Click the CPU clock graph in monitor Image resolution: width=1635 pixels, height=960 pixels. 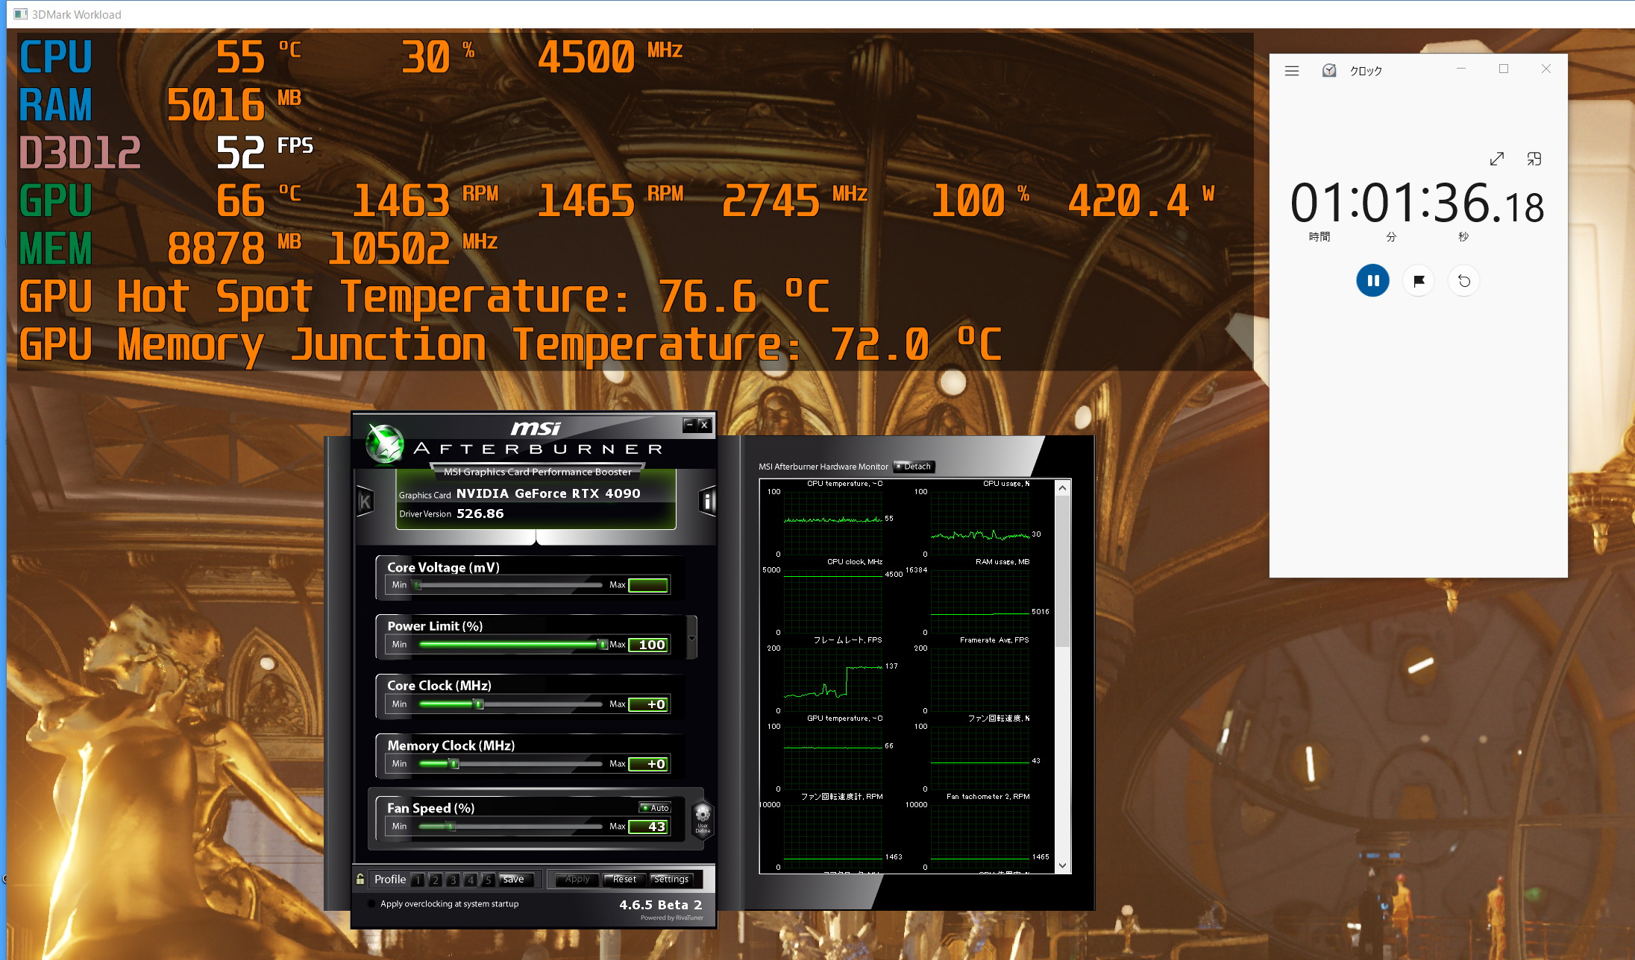click(x=832, y=601)
